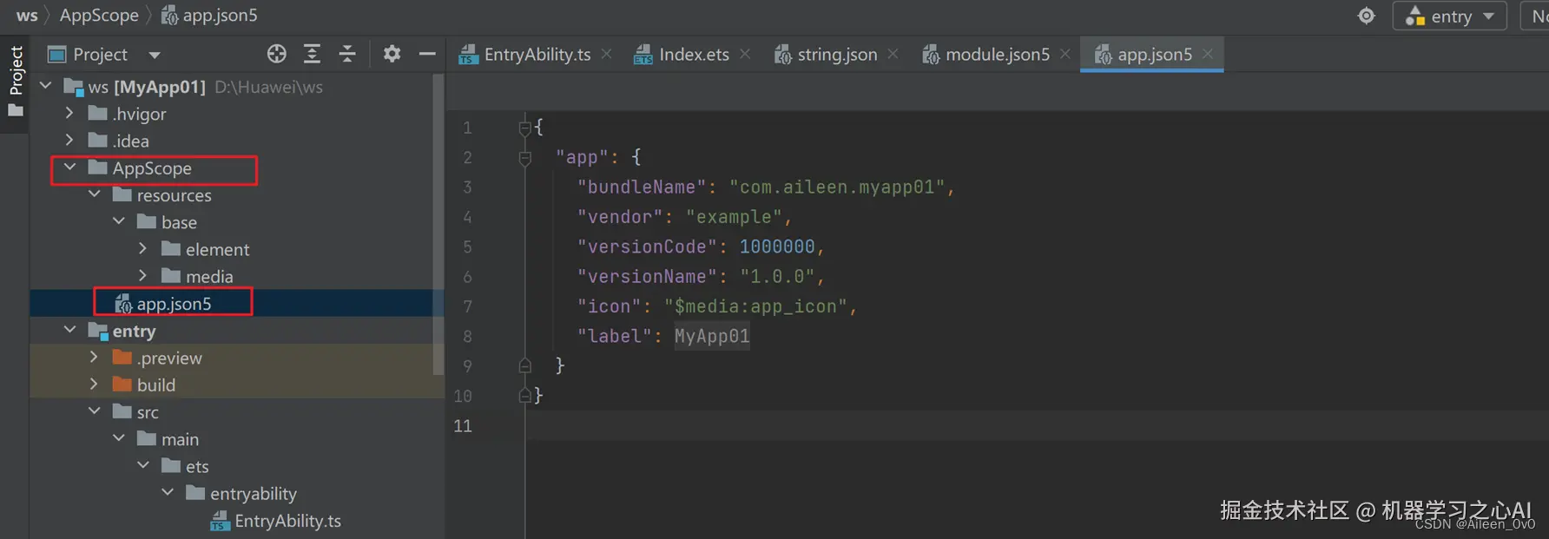Click the Expand All icon in Project panel

[x=312, y=54]
